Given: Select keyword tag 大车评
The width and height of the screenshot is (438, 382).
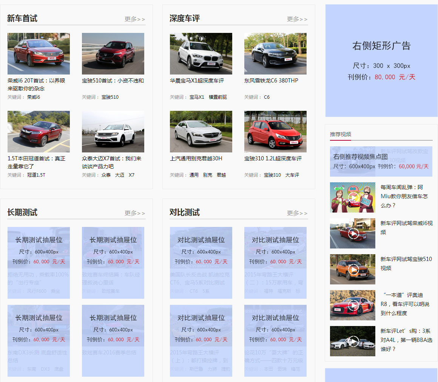Looking at the screenshot, I should point(292,175).
